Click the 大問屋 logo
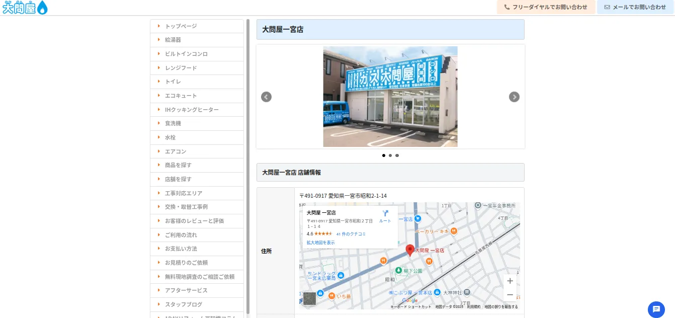 (25, 8)
